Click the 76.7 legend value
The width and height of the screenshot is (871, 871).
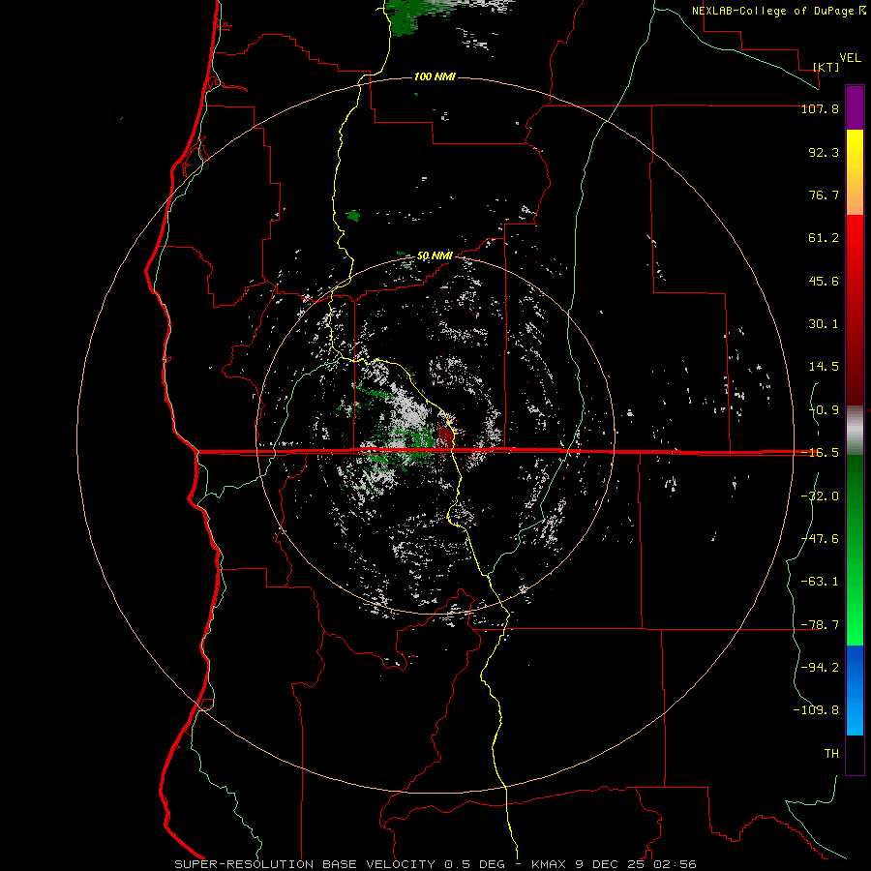tap(824, 195)
